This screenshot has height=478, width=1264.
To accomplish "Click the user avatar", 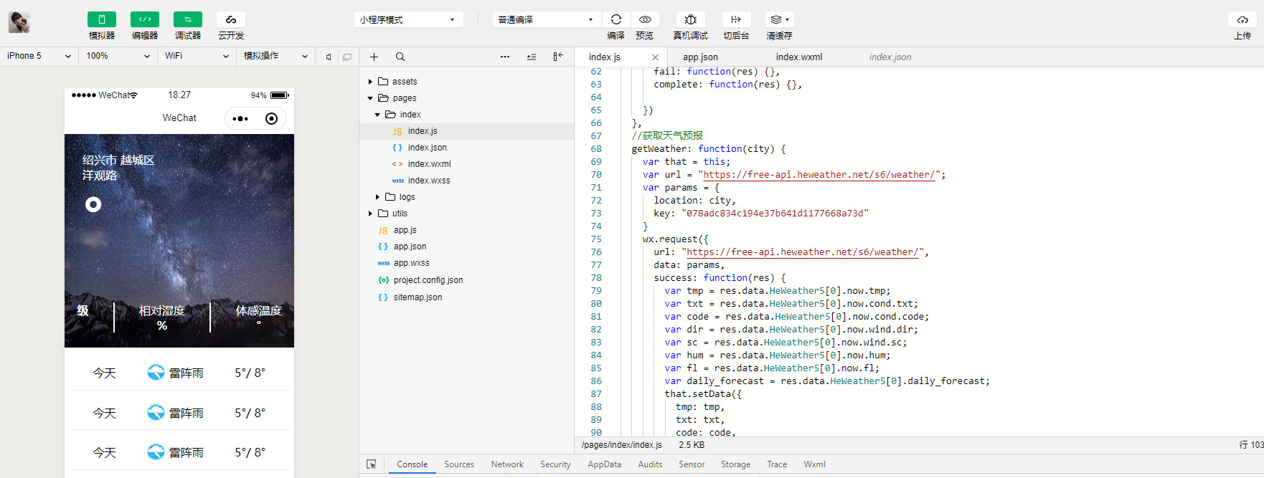I will [19, 22].
